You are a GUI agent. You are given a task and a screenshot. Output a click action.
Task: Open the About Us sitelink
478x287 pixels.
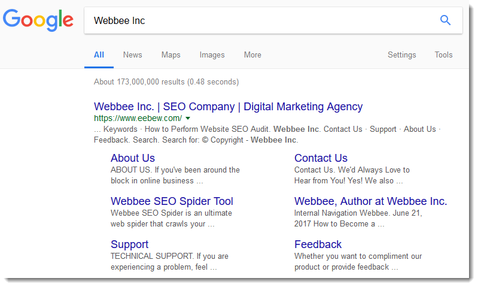[x=133, y=158]
